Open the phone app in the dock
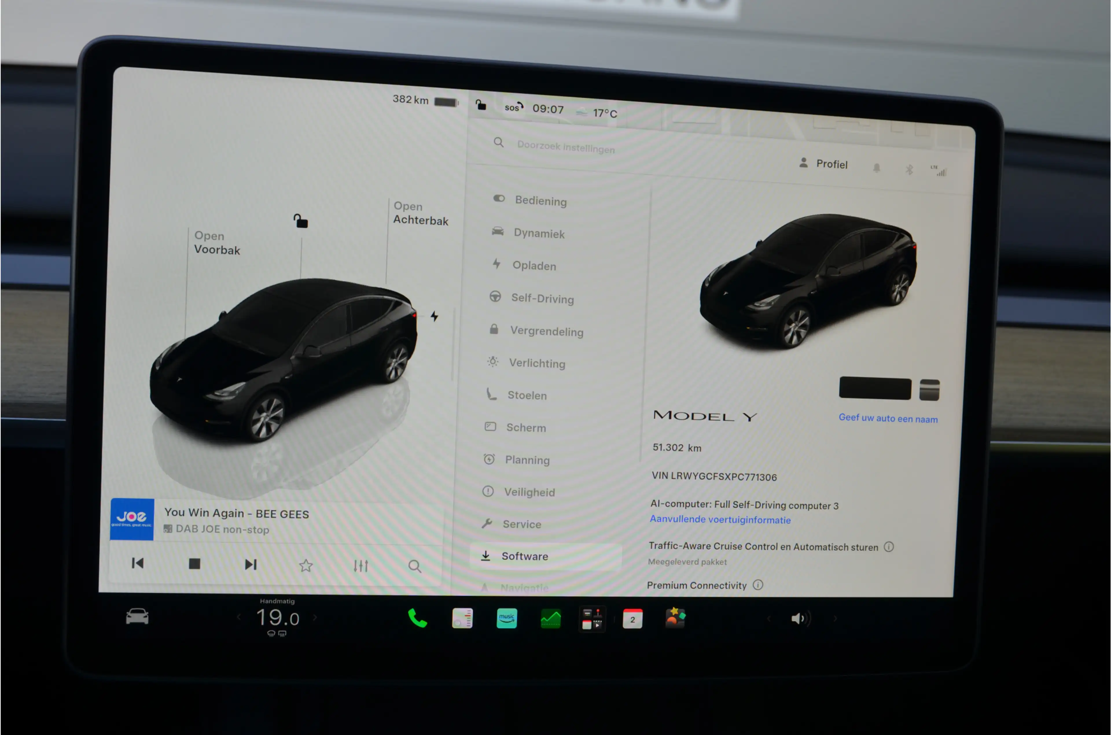Screen dimensions: 1111x735 click(417, 618)
